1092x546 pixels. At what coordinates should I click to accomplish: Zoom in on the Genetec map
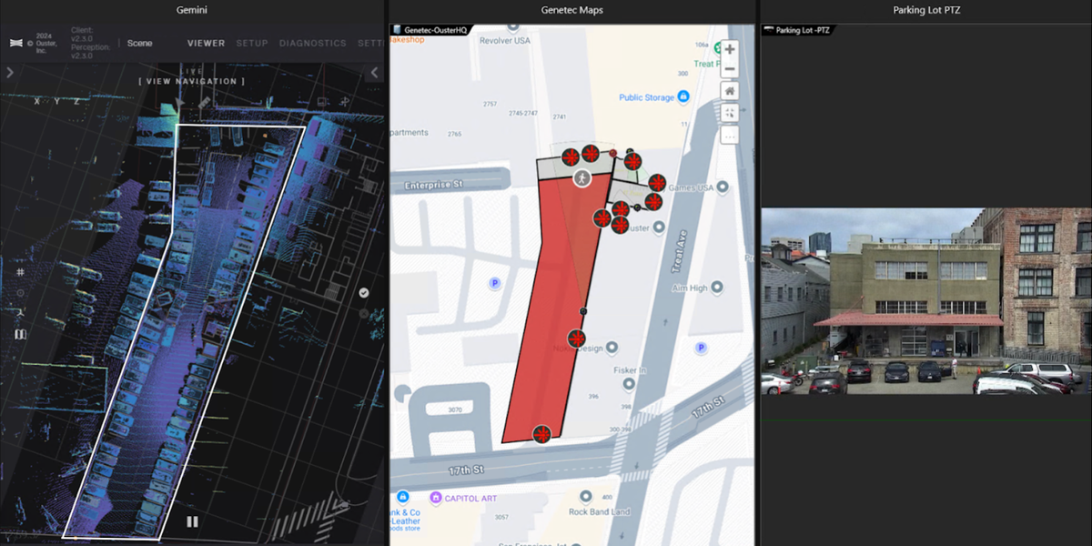729,49
